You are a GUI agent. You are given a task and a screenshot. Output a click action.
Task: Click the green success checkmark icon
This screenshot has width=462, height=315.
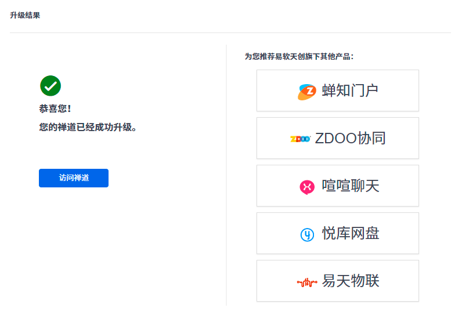tap(50, 86)
